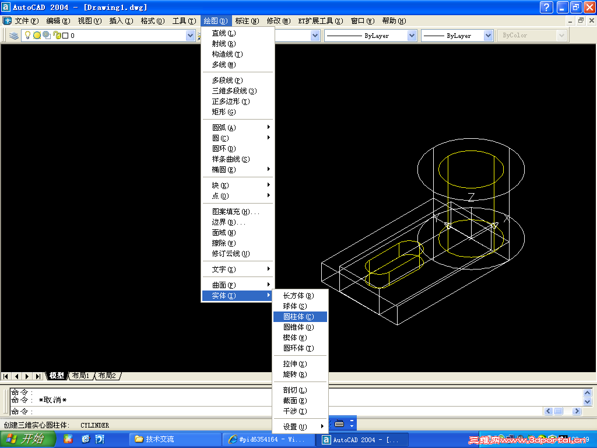Select 拉伸(X) extrude command
The image size is (597, 448).
(x=300, y=364)
